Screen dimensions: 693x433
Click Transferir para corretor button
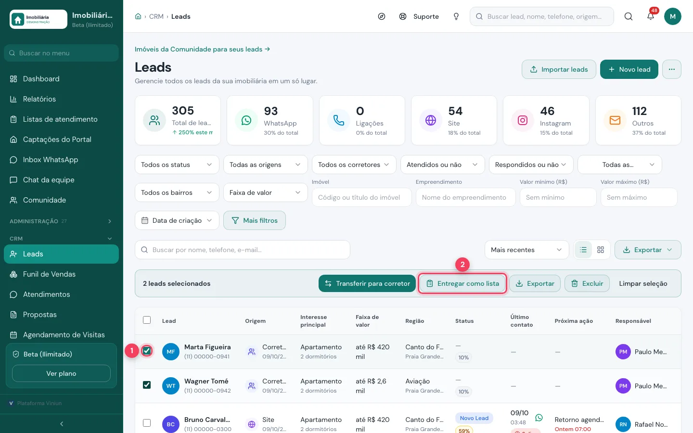coord(367,283)
